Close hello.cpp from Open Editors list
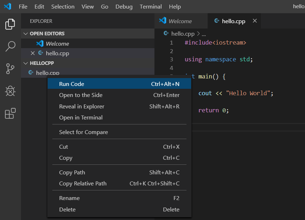Screen dimensions: 305x220 click(x=33, y=53)
